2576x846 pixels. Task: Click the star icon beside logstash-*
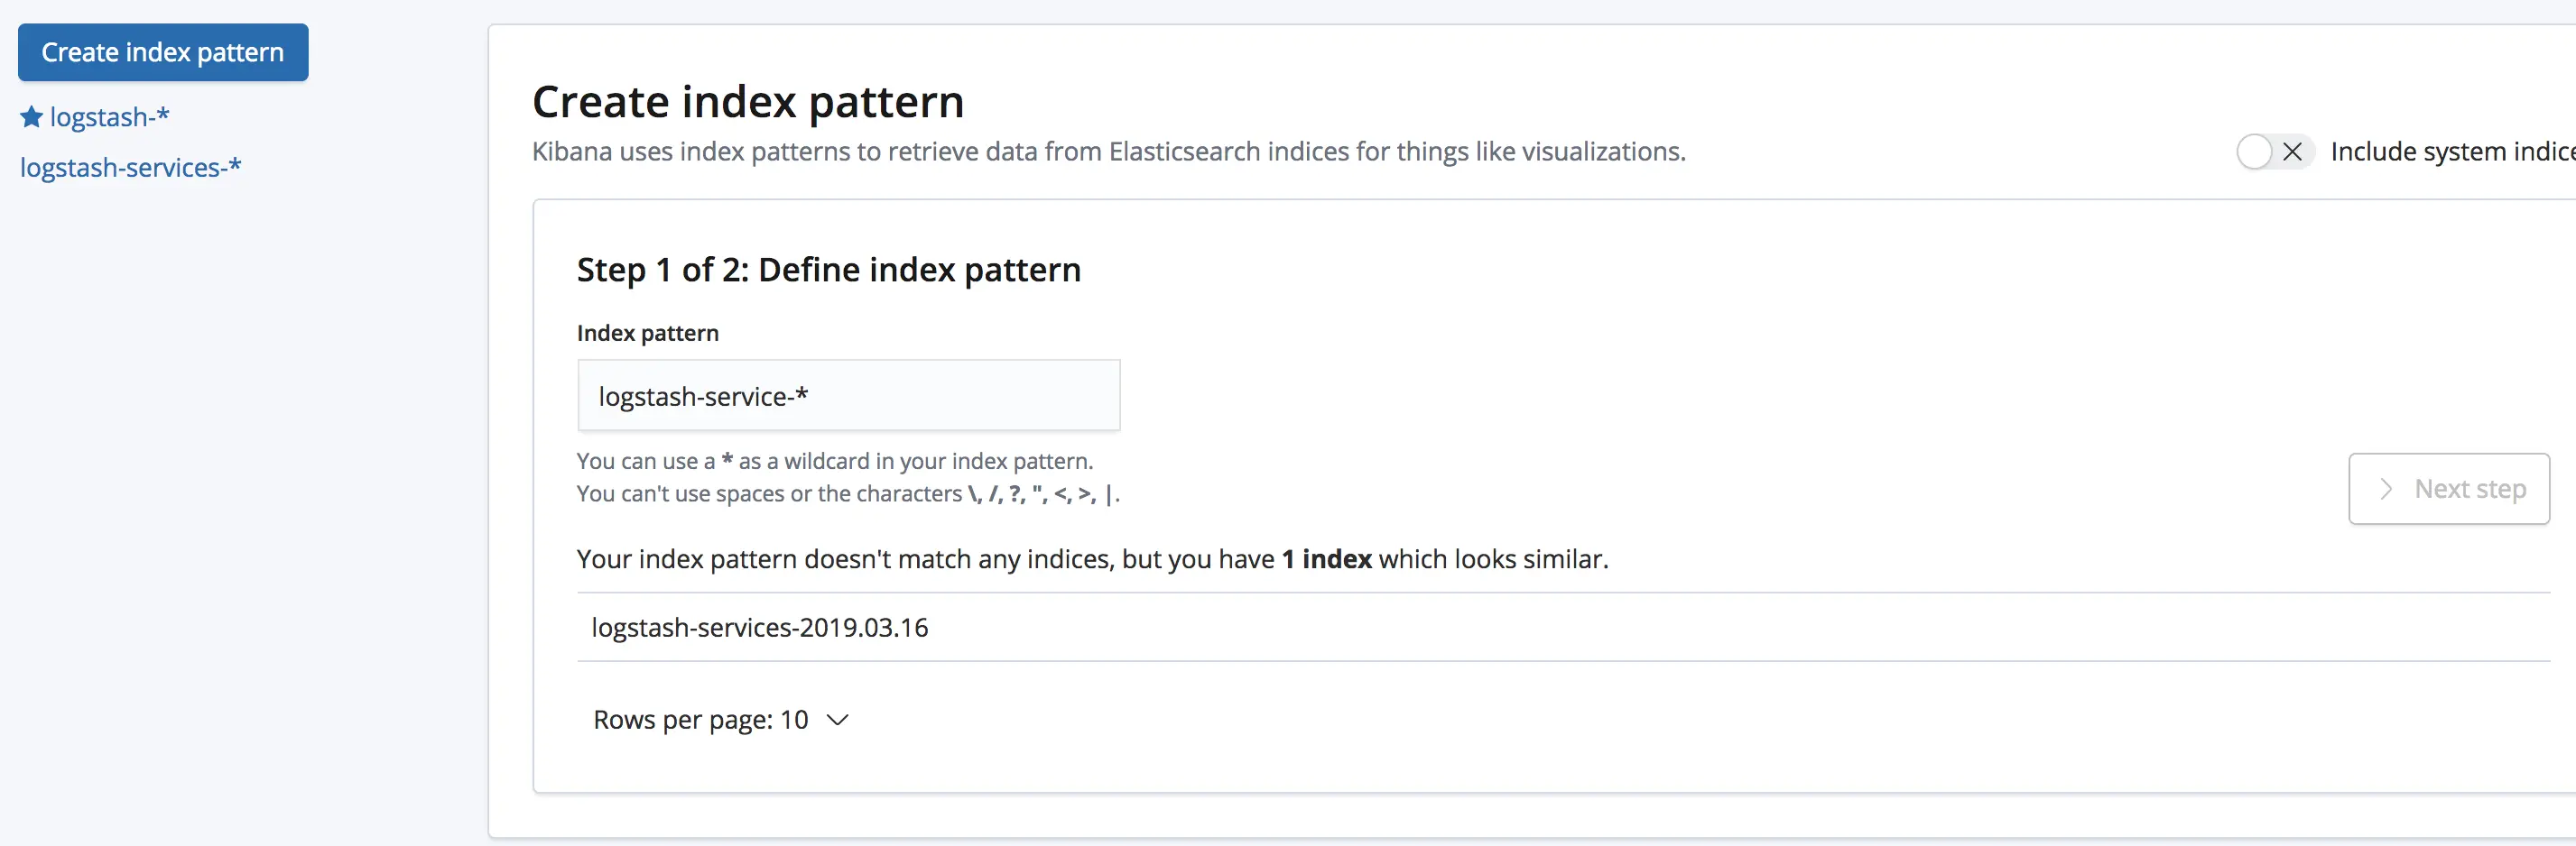(31, 118)
